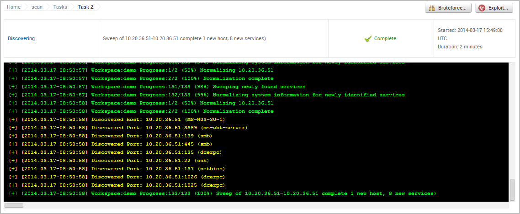This screenshot has width=520, height=214.
Task: Click the Exploit button's biohazard icon
Action: 482,8
